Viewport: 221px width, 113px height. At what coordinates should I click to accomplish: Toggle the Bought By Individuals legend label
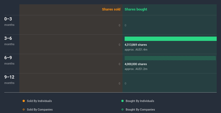point(140,101)
